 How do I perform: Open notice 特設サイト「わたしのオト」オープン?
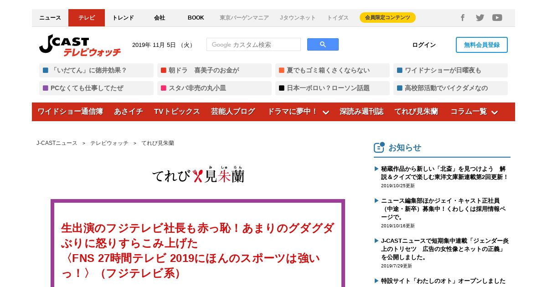(443, 281)
